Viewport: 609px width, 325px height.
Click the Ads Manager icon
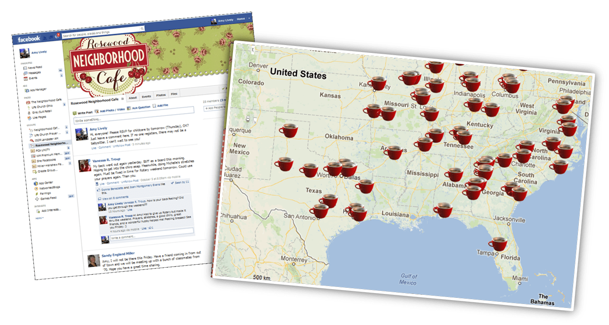(x=28, y=90)
